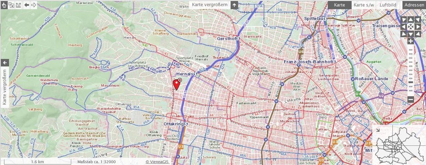Activate the zoom-to-rectangle tool
Image resolution: width=426 pixels, height=165 pixels.
(x=11, y=5)
